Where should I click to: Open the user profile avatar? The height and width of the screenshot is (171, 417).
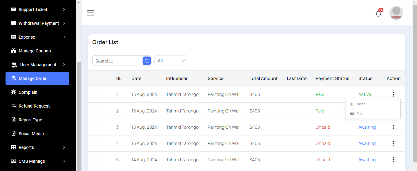point(396,13)
